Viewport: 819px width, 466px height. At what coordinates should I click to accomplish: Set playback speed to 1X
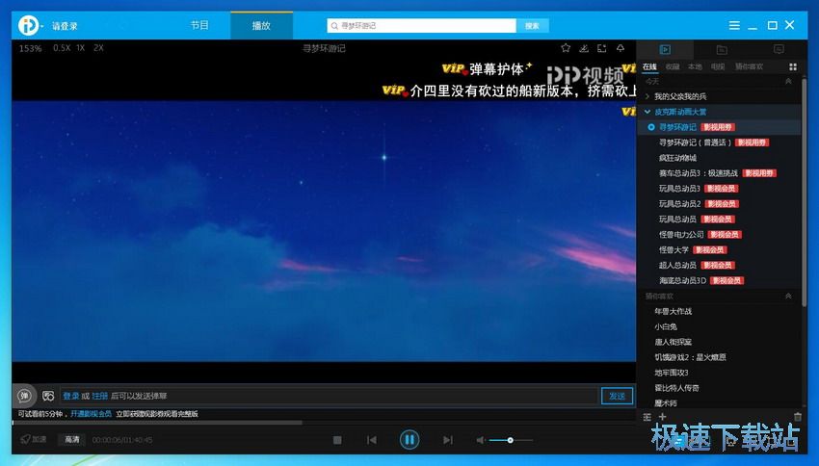80,48
